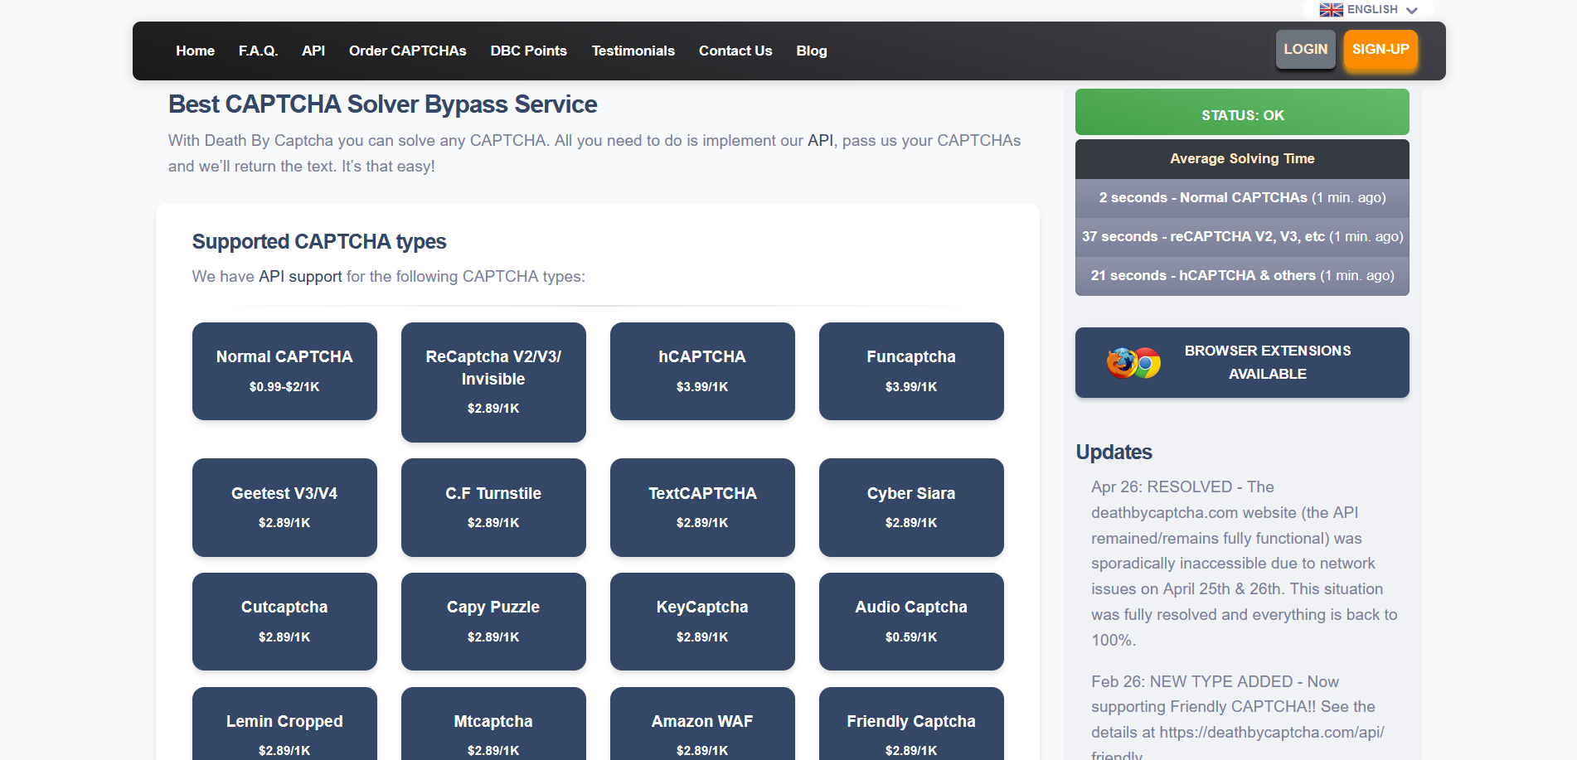Click the Firefox and Chrome browser icons
The image size is (1577, 760).
coord(1133,363)
